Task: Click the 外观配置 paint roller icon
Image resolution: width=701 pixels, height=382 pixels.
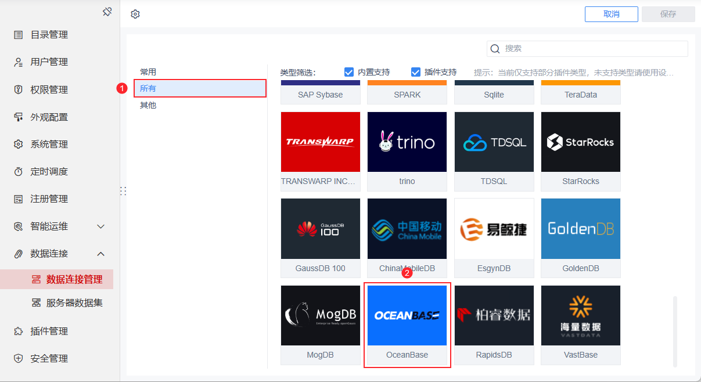Action: [19, 117]
